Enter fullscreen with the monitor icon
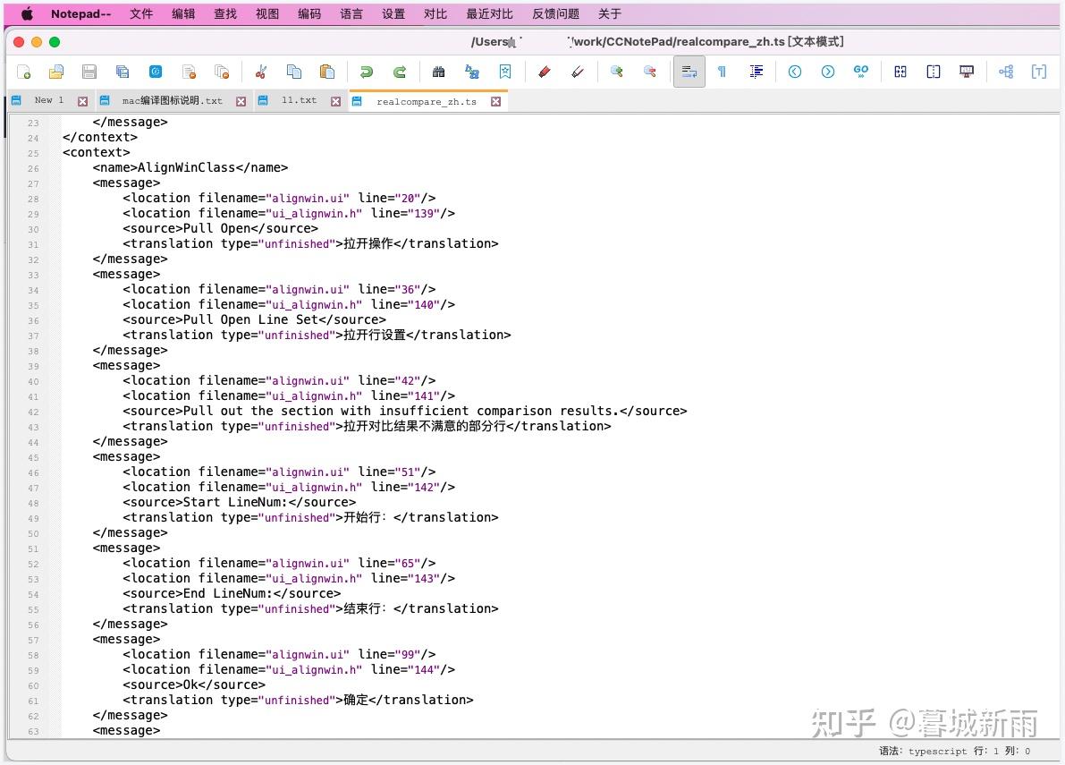This screenshot has width=1065, height=765. pos(966,72)
